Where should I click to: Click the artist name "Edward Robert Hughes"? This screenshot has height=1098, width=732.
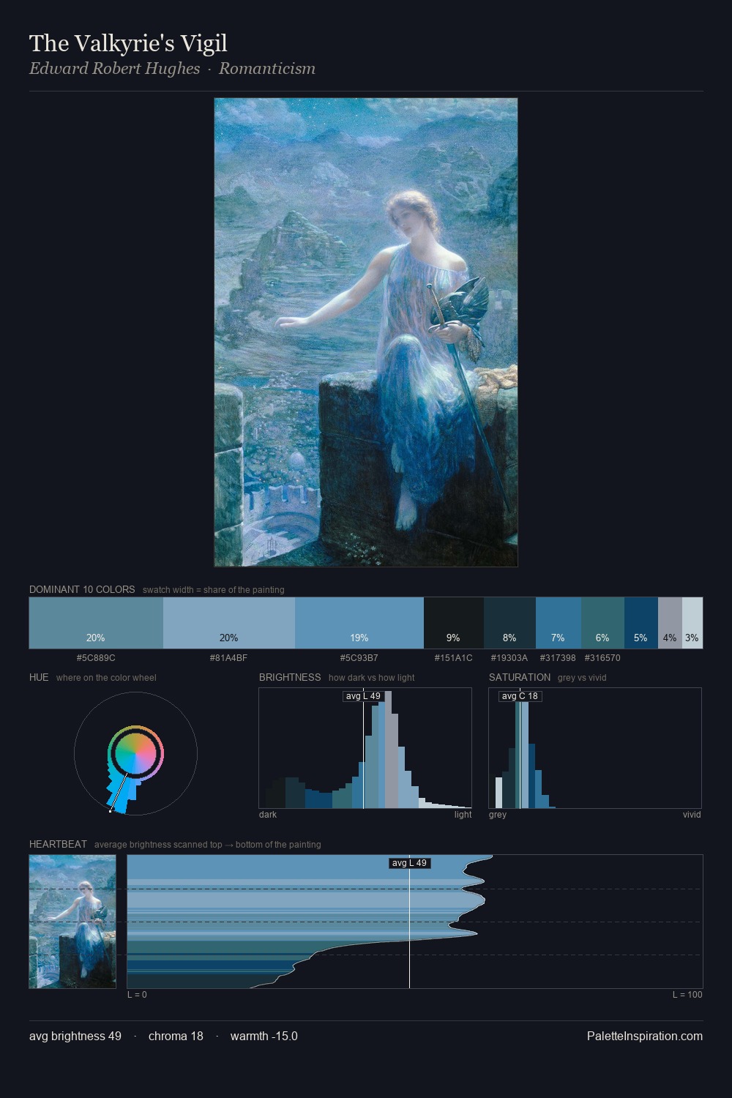pyautogui.click(x=114, y=69)
